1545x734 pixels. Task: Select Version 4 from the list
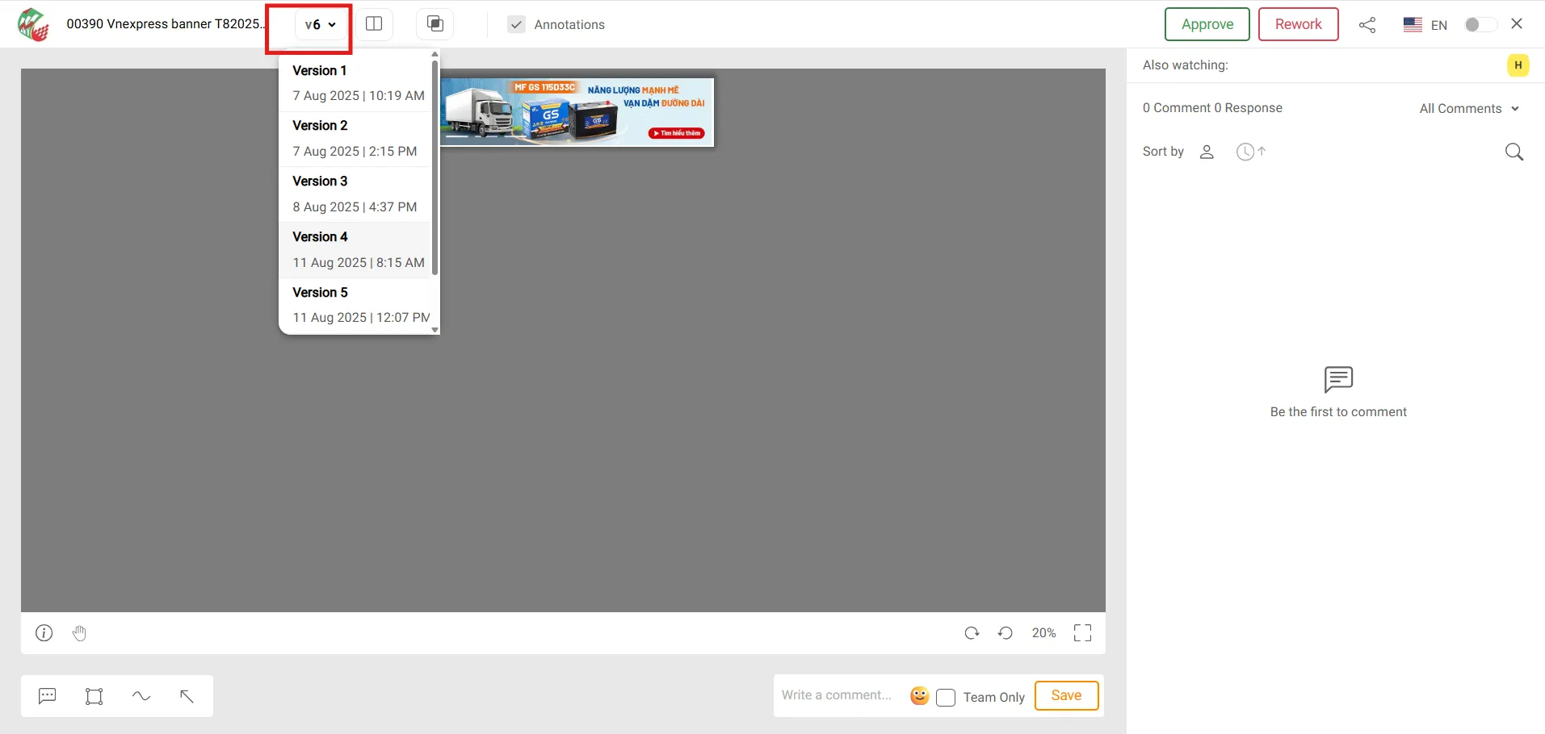354,250
